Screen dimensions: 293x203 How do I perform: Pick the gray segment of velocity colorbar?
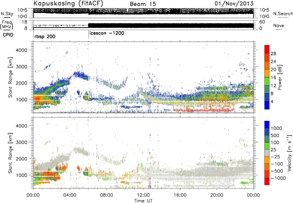pos(267,153)
